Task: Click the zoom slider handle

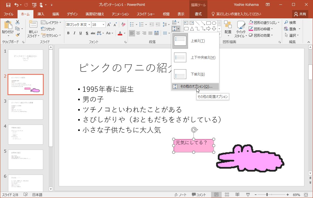Action: 267,195
